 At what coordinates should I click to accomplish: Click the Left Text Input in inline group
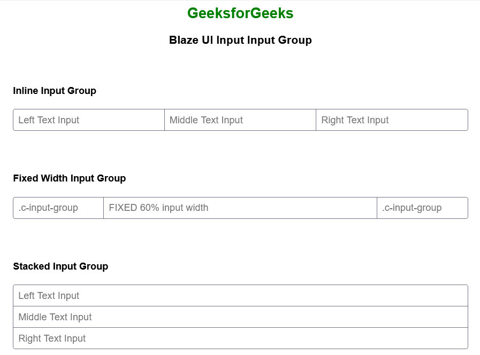click(88, 120)
